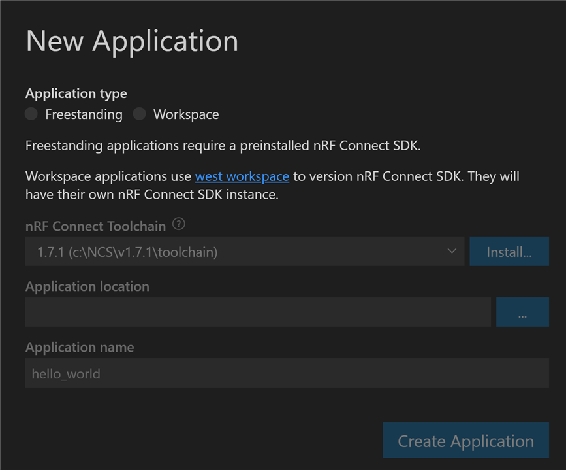This screenshot has height=470, width=566.
Task: Click the text about Freestanding applications requiring SDK
Action: [223, 146]
